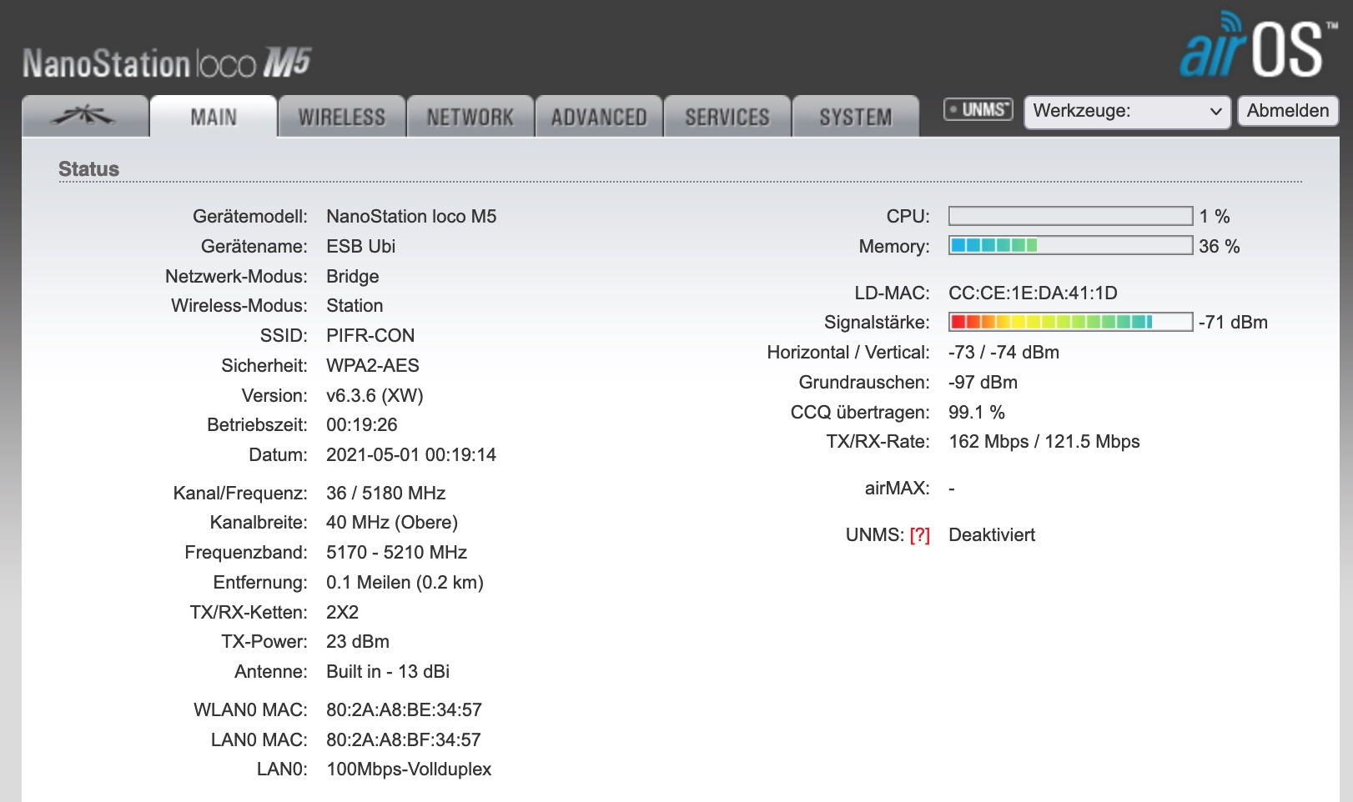Select the ADVANCED tab

pos(599,118)
